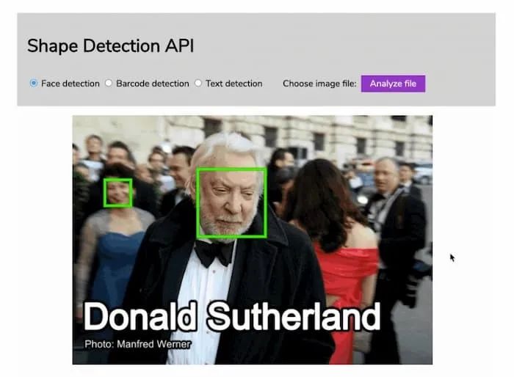Select the Barcode detection radio button

click(109, 83)
